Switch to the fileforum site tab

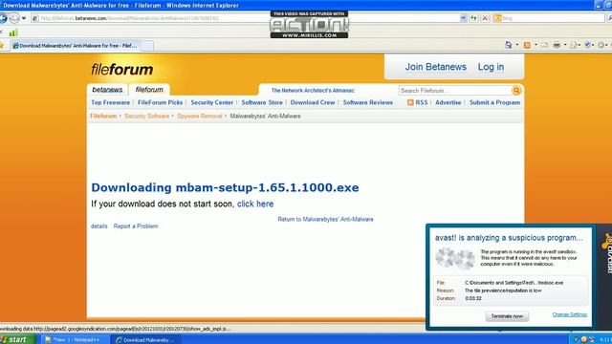click(x=149, y=89)
